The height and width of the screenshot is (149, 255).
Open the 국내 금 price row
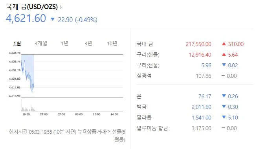pos(190,44)
